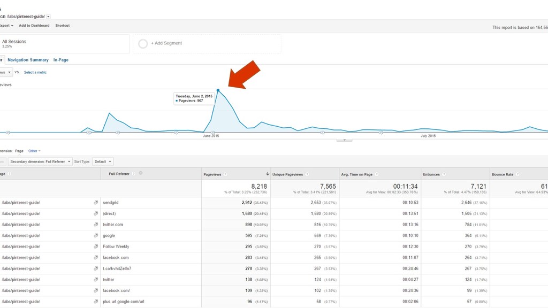The image size is (548, 308).
Task: Click annotation marker below June 2015 label
Action: (x=212, y=133)
